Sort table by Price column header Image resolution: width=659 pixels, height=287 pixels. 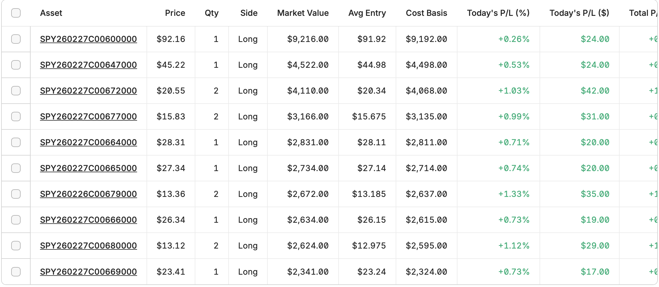point(175,13)
